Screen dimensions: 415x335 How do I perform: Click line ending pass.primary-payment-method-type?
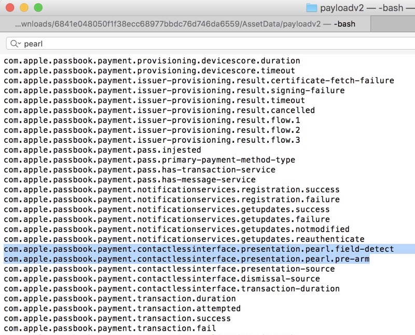click(149, 160)
